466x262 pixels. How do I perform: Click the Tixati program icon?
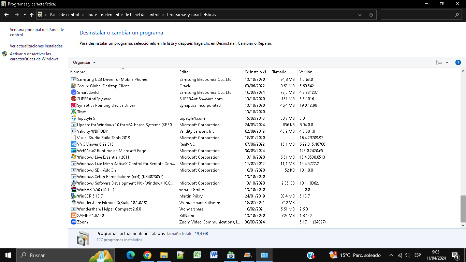73,112
